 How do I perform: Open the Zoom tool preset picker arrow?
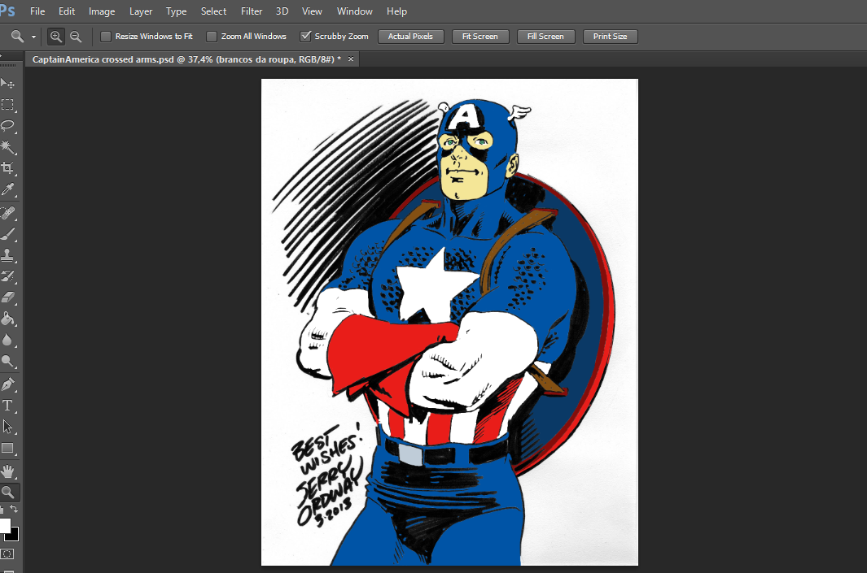coord(34,37)
